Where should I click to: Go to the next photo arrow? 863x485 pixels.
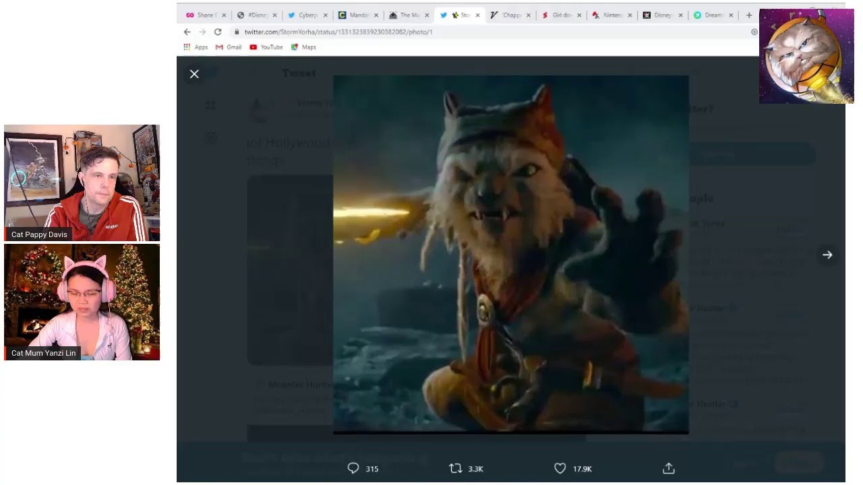(827, 255)
